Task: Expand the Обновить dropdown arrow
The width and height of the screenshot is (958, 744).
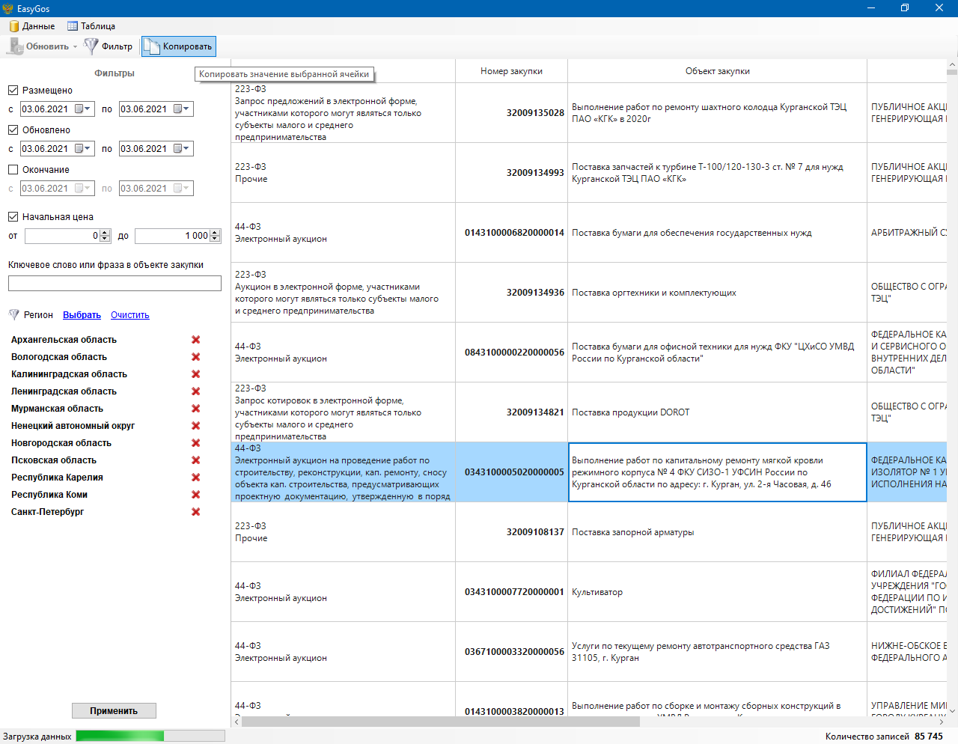Action: click(75, 46)
